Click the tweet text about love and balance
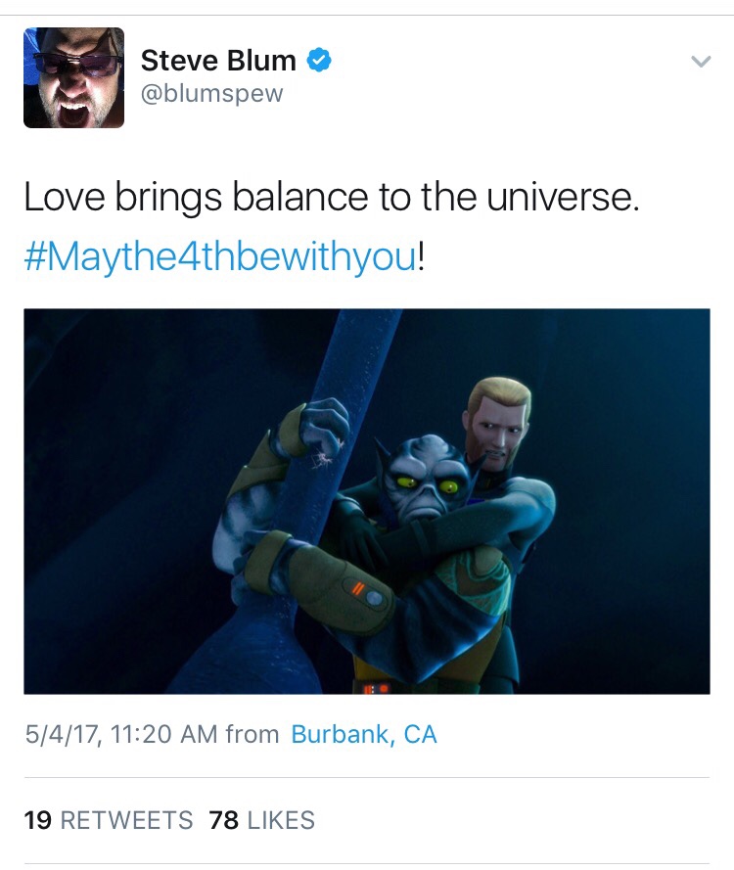Viewport: 734px width, 870px height. pos(332,197)
